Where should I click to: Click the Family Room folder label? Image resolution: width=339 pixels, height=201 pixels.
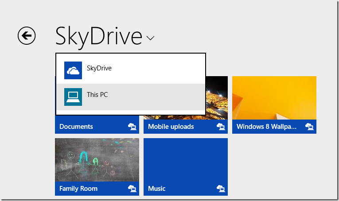click(x=78, y=189)
